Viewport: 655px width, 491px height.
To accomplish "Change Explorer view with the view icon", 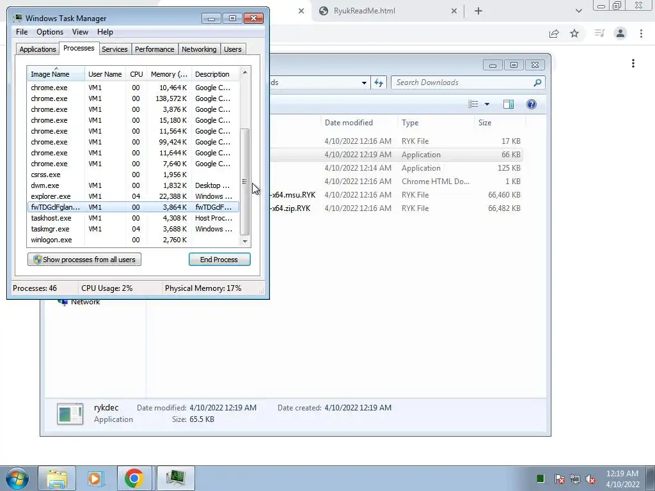I will tap(473, 104).
